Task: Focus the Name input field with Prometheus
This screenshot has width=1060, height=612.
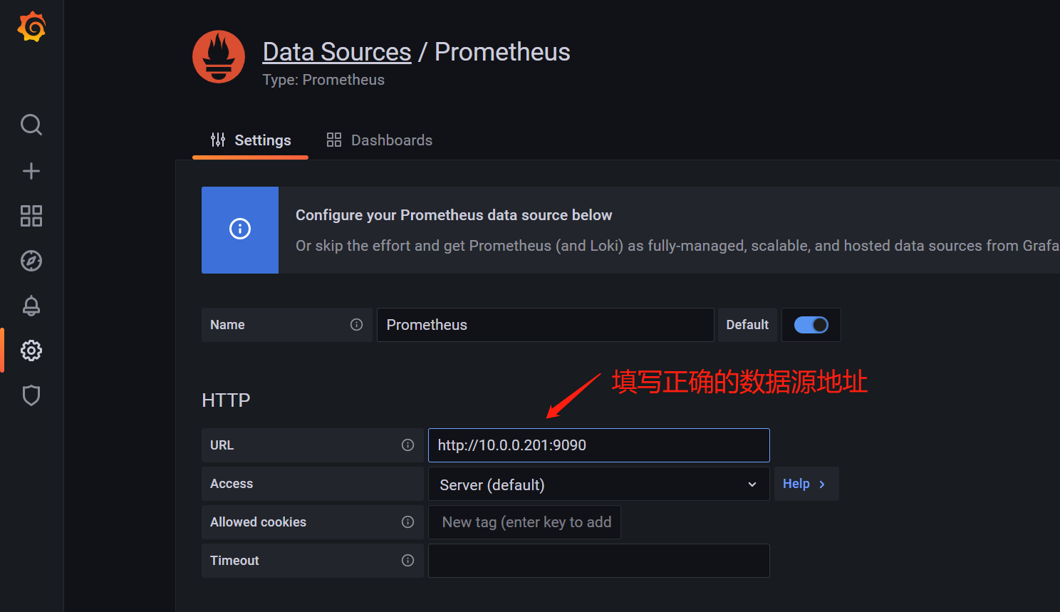Action: click(x=545, y=325)
